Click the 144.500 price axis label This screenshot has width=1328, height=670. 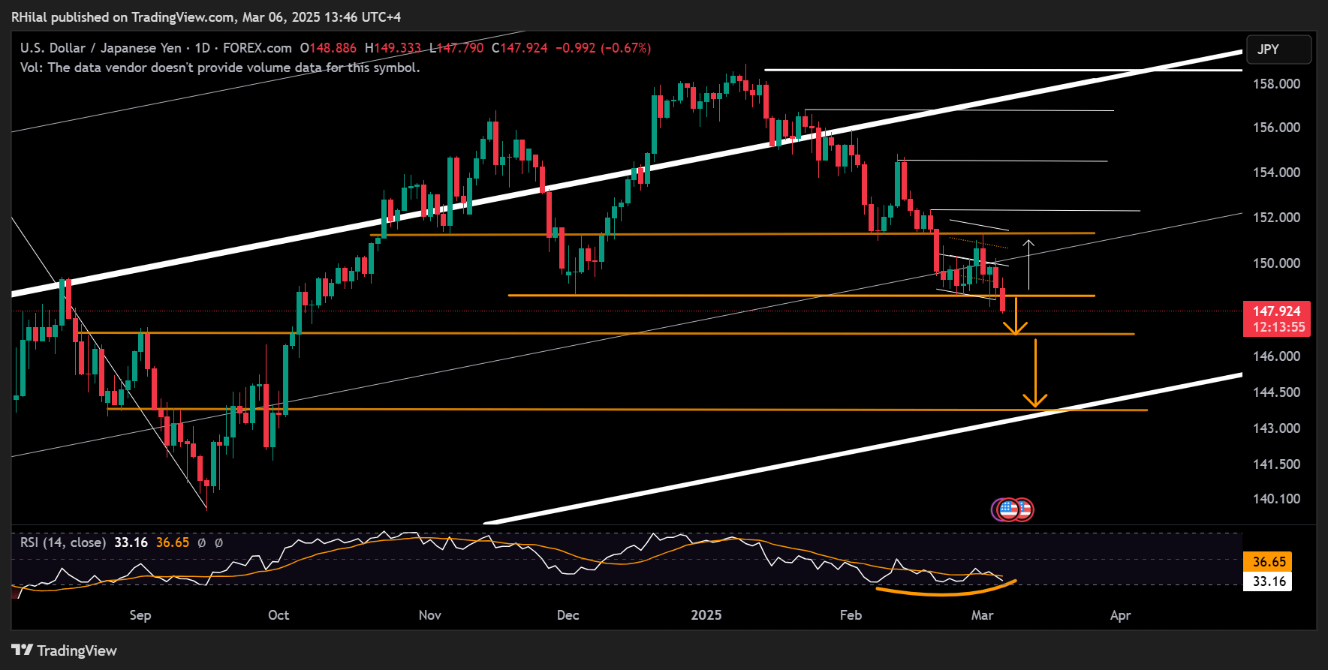1276,392
